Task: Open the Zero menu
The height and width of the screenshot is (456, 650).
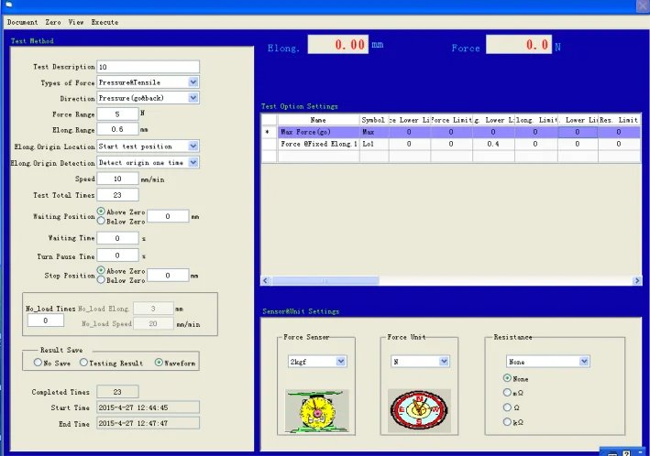Action: pyautogui.click(x=53, y=22)
